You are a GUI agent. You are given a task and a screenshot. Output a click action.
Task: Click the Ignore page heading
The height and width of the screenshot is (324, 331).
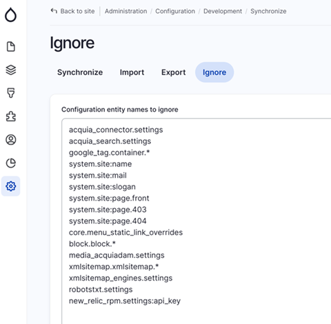pyautogui.click(x=72, y=43)
